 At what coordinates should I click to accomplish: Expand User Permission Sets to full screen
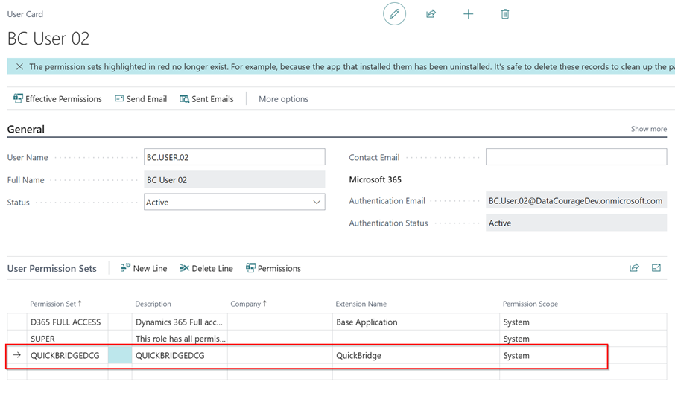(x=656, y=268)
